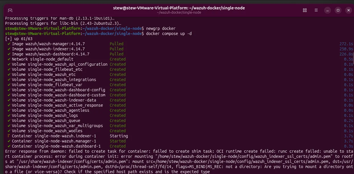Click the 250.9s pull time value
Viewport: 354px width, 174px height.
coord(346,49)
